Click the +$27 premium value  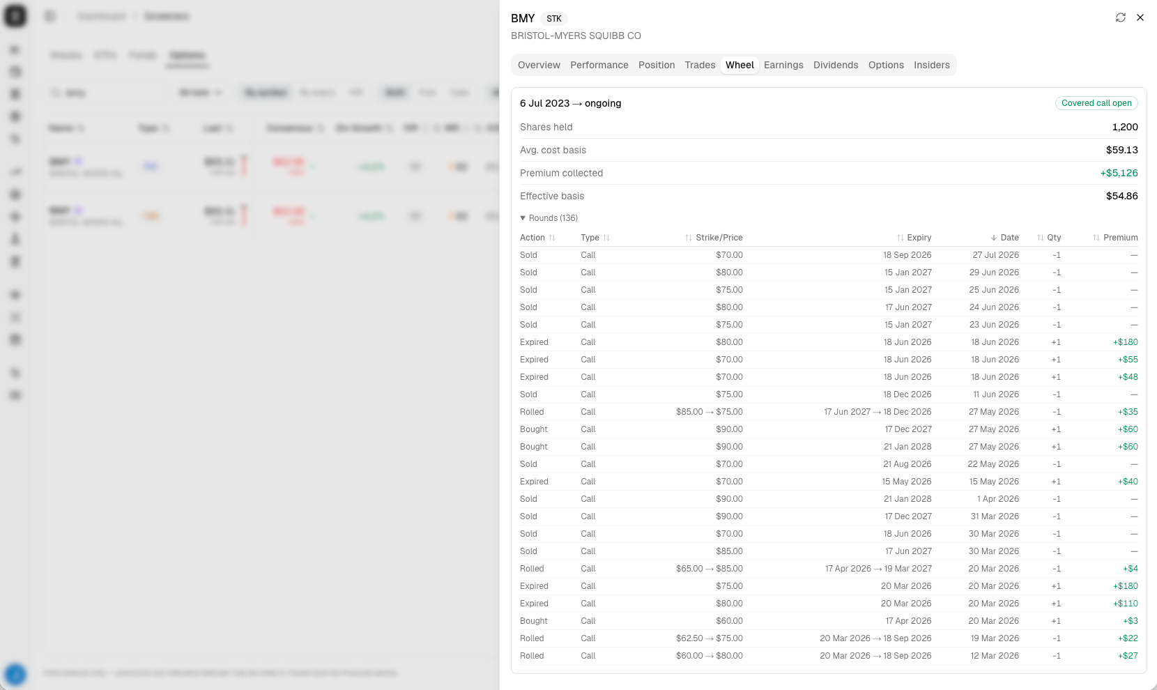[1128, 656]
